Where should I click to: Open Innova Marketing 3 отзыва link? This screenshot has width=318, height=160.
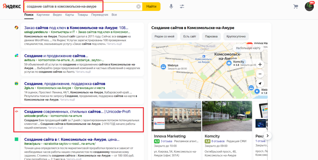167,141
